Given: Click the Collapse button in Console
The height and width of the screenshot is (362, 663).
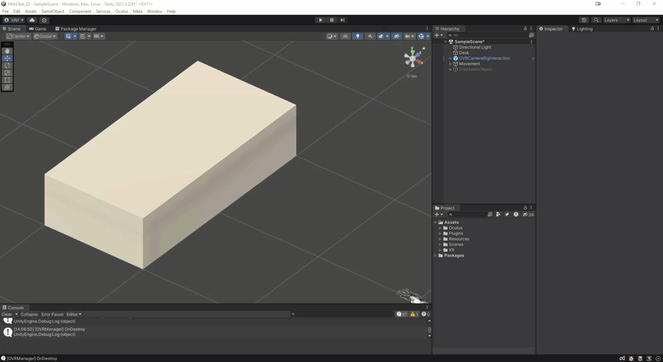Looking at the screenshot, I should 29,314.
